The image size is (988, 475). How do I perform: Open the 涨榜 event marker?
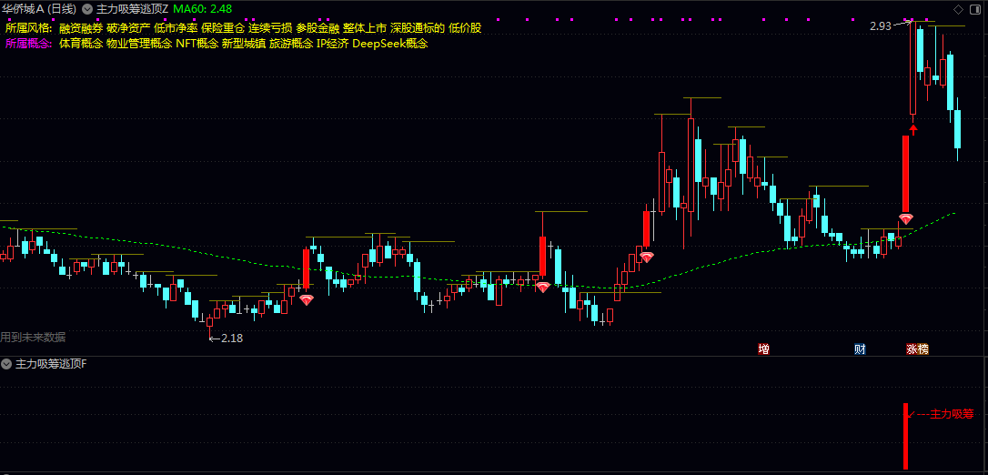tap(917, 349)
